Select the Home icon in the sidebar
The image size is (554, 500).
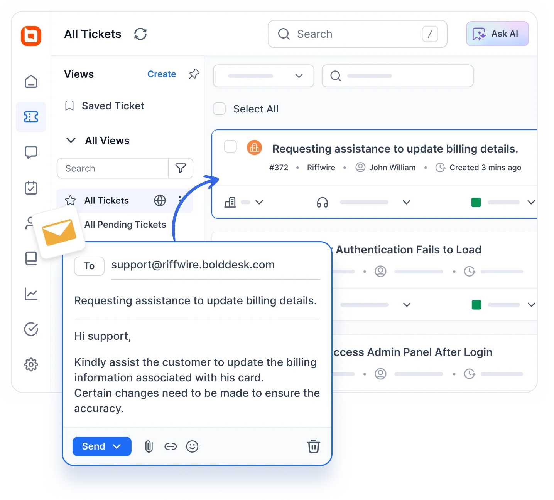[x=31, y=81]
